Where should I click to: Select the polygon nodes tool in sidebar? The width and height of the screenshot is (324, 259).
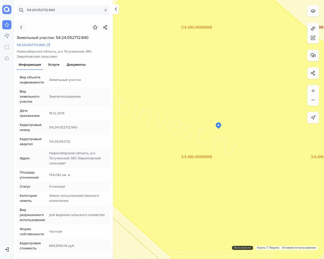click(7, 36)
